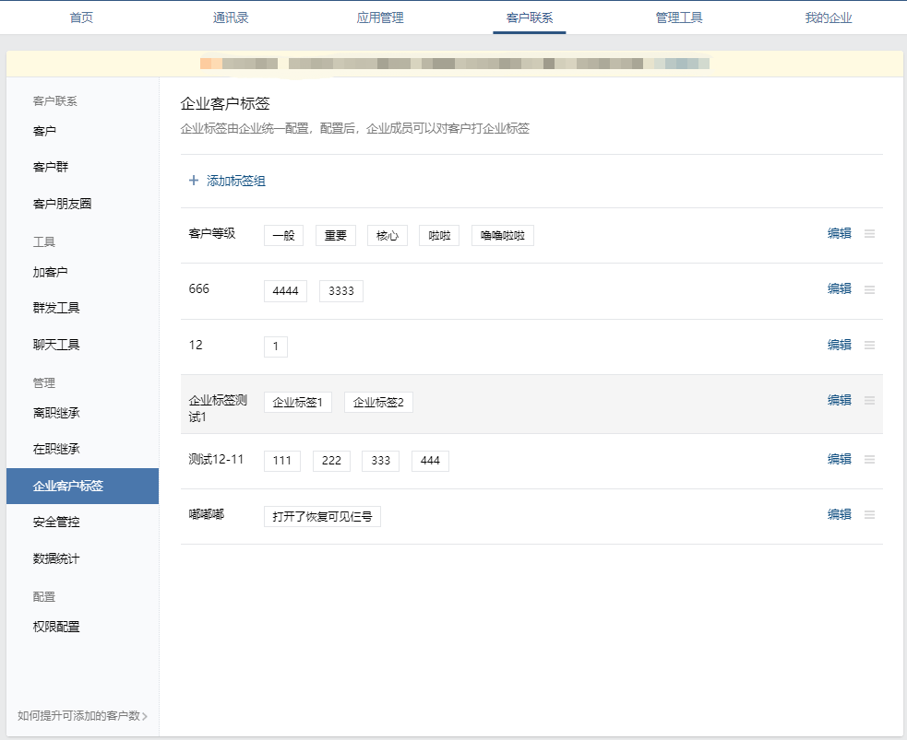Edit the 企业标签测试1 tag group

[x=839, y=400]
